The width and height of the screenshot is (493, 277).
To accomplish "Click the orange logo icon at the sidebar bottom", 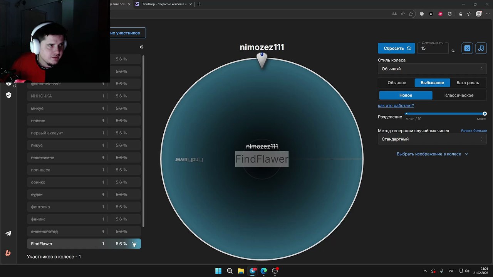I will pos(8,253).
